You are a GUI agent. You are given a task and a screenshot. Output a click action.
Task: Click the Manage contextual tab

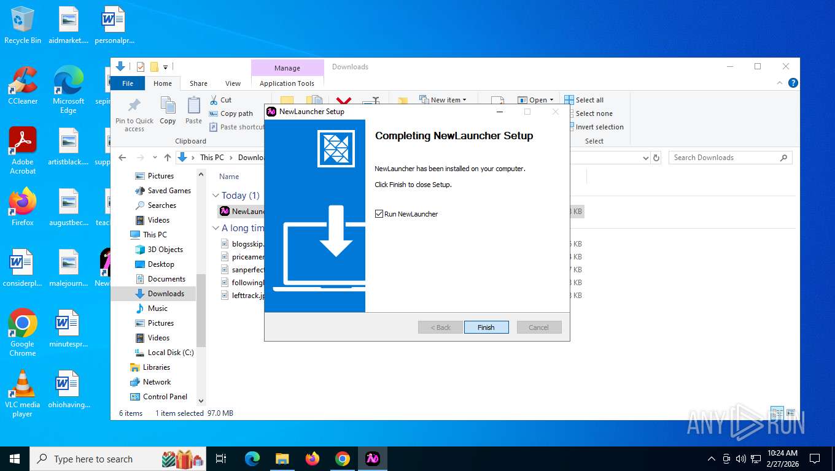click(x=287, y=68)
